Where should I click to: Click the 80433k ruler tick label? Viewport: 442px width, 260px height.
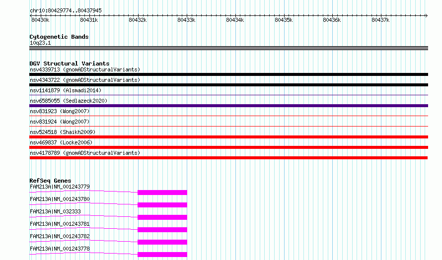tap(186, 20)
